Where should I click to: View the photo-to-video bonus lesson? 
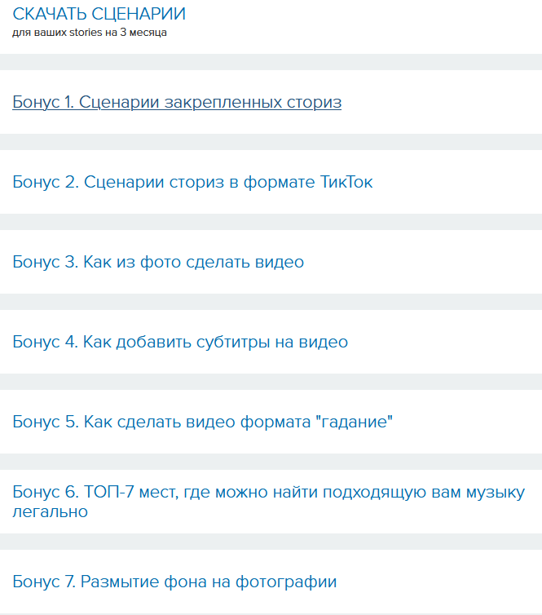point(158,262)
